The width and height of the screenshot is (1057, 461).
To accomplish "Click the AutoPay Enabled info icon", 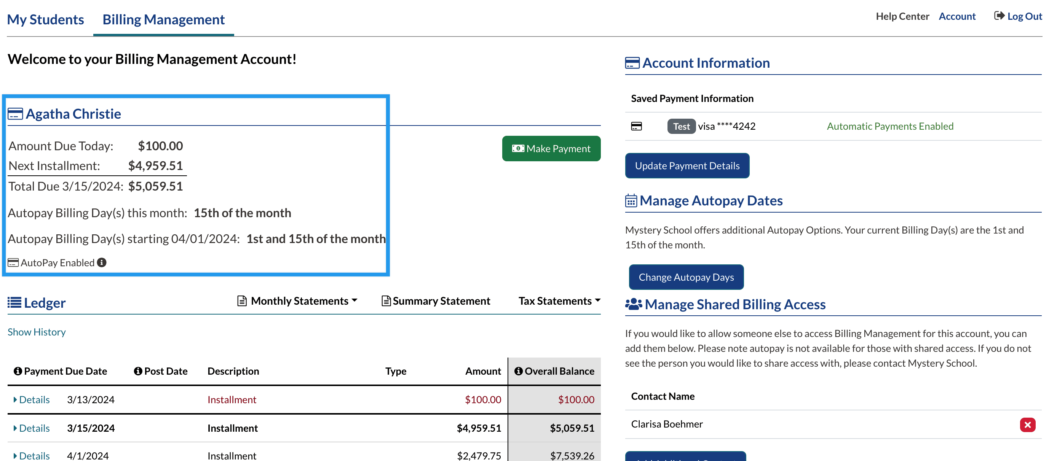I will (x=102, y=263).
